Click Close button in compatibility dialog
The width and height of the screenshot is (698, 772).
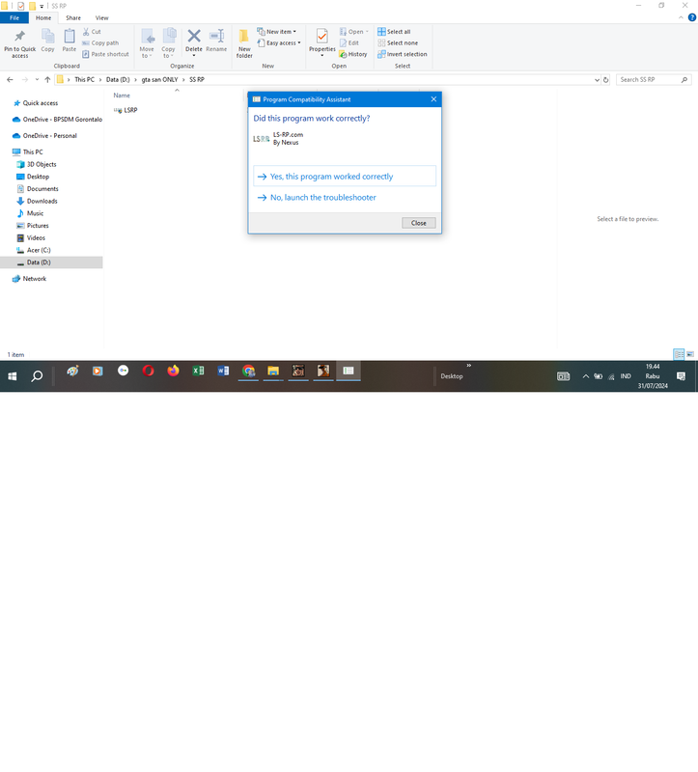419,223
